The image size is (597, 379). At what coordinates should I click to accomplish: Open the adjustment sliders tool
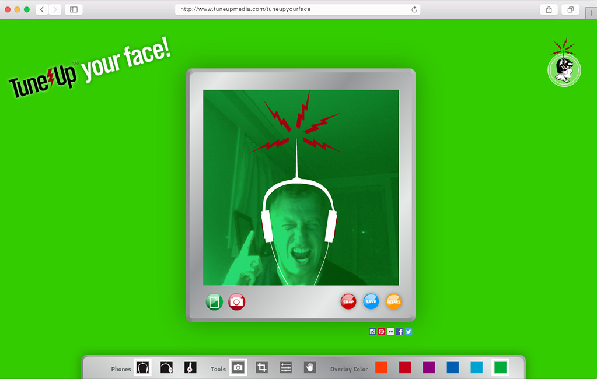coord(285,367)
